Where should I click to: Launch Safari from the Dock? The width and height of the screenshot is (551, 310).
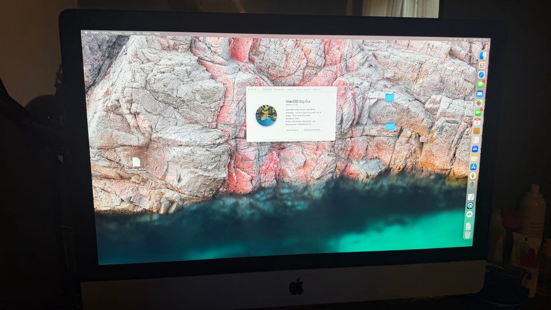coord(482,75)
